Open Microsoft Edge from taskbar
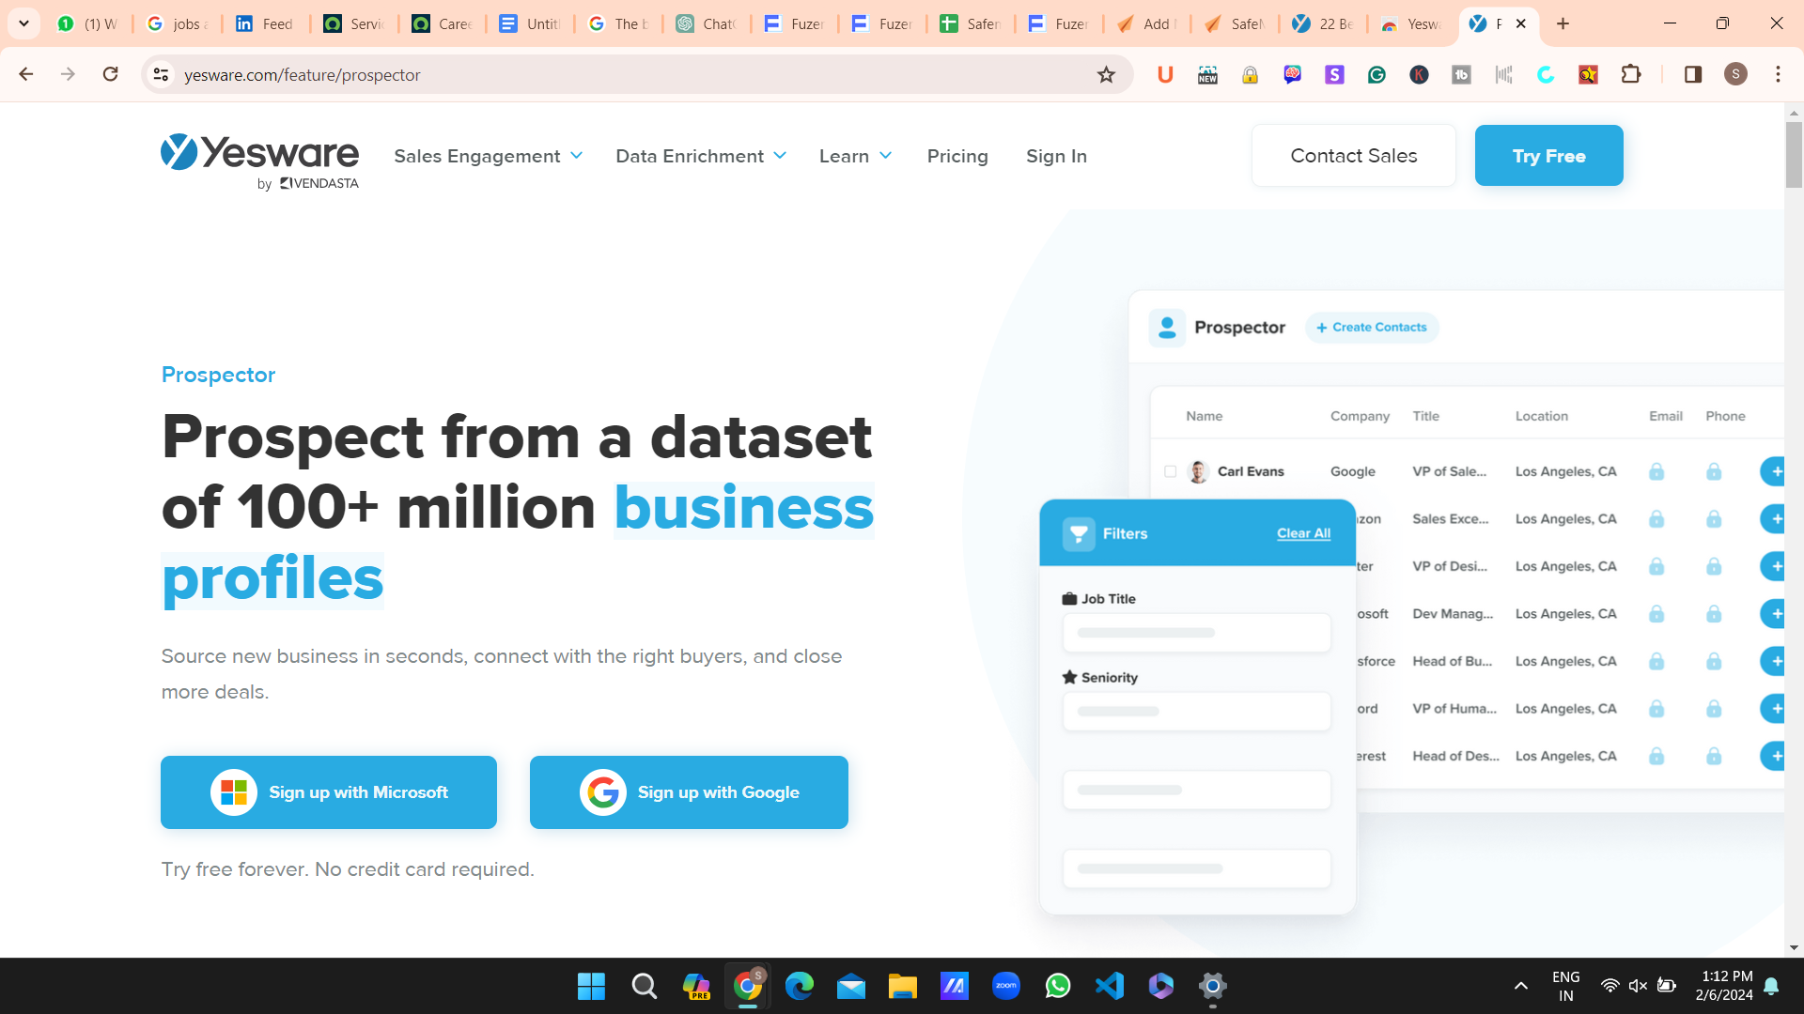Viewport: 1804px width, 1014px height. tap(800, 986)
